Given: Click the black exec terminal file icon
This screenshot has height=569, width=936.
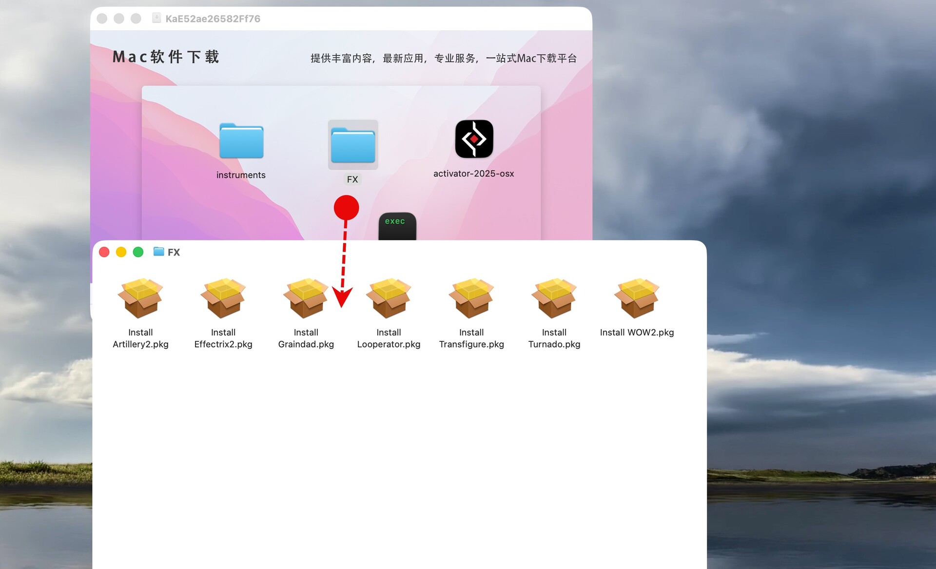Looking at the screenshot, I should [x=397, y=227].
